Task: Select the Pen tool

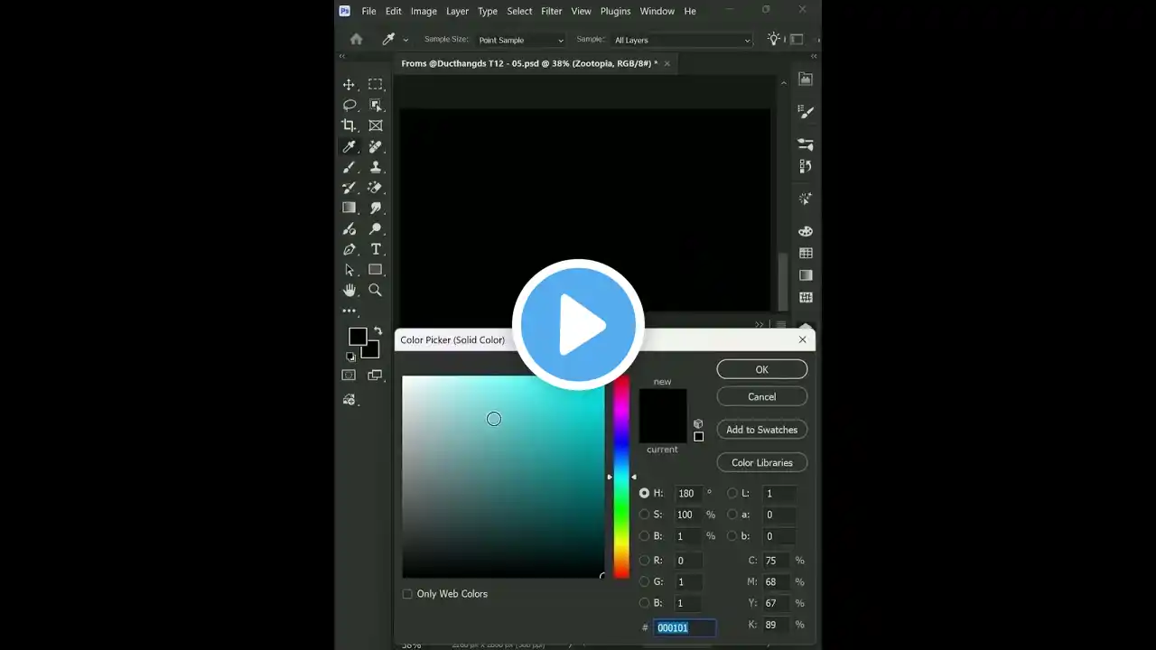Action: [349, 249]
